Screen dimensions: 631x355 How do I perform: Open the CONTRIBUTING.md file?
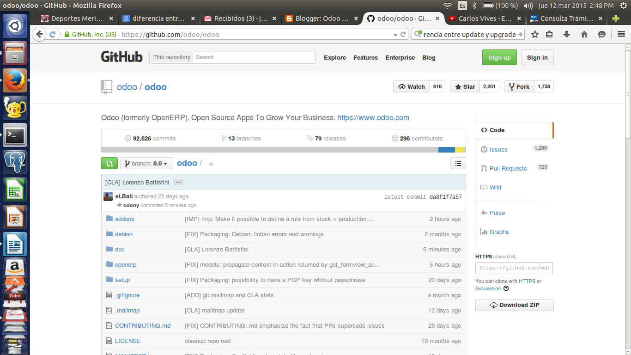(143, 325)
